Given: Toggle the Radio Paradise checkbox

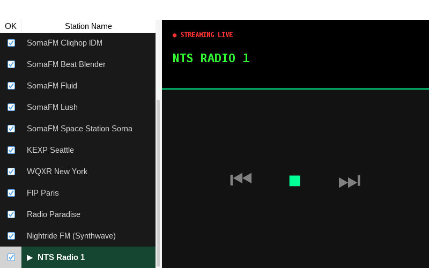Looking at the screenshot, I should [11, 214].
